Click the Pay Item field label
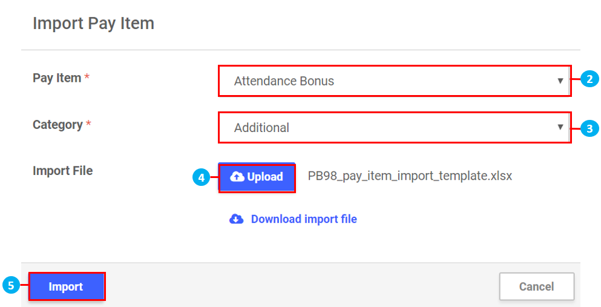This screenshot has width=601, height=307. pos(57,78)
